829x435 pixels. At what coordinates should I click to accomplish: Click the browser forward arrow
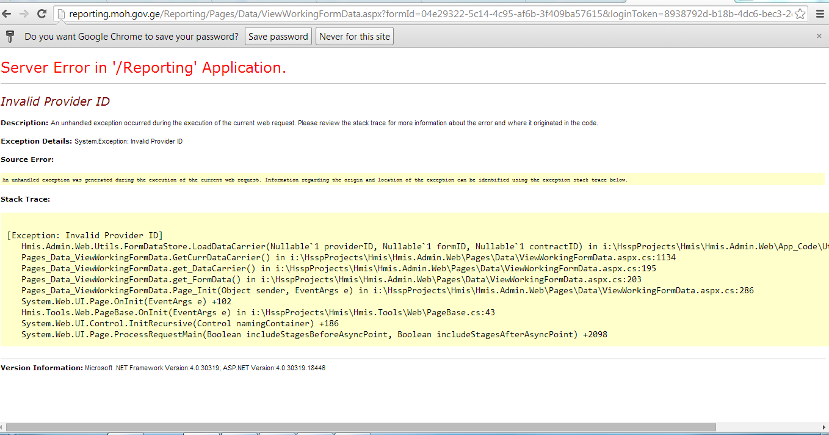pyautogui.click(x=24, y=13)
